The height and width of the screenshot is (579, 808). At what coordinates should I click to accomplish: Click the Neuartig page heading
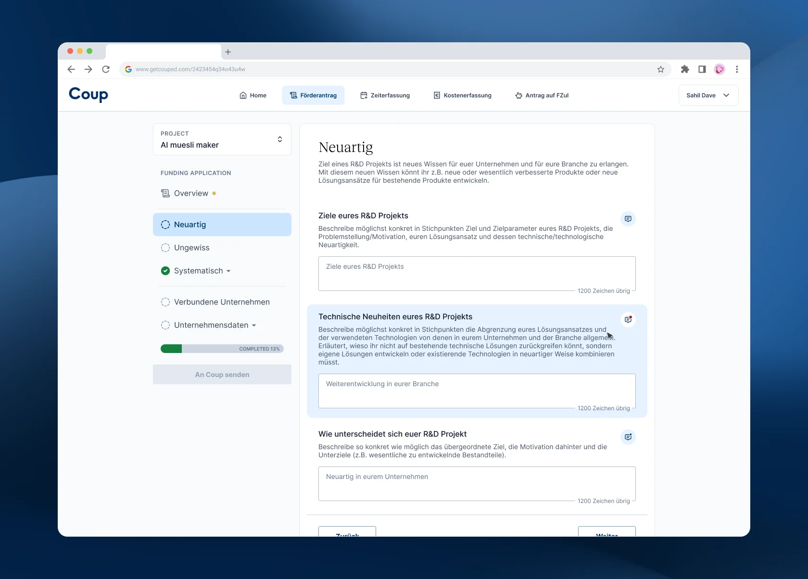click(346, 147)
